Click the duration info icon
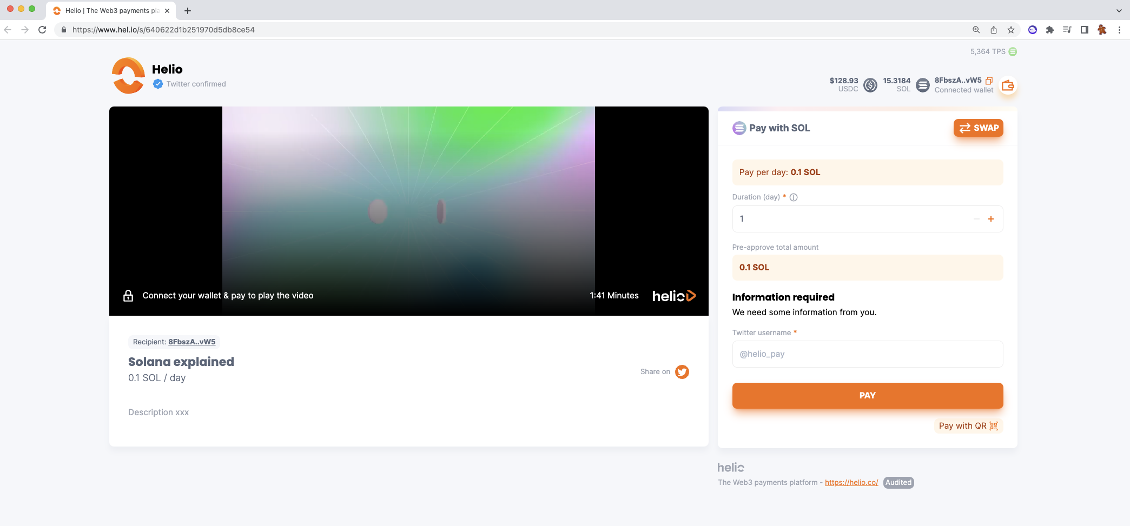Image resolution: width=1130 pixels, height=526 pixels. click(x=794, y=197)
